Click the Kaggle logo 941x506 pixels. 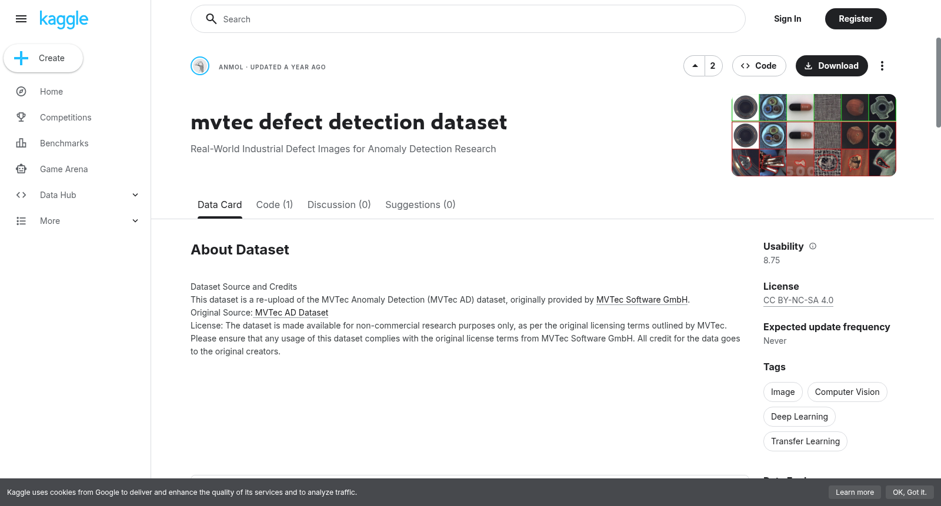(x=64, y=19)
